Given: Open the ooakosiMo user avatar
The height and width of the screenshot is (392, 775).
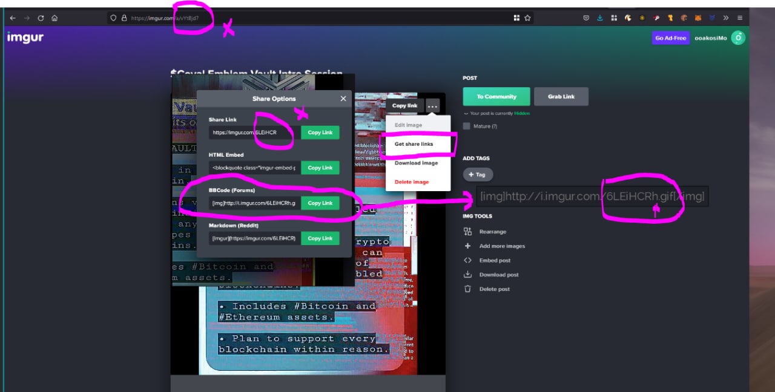Looking at the screenshot, I should 738,38.
